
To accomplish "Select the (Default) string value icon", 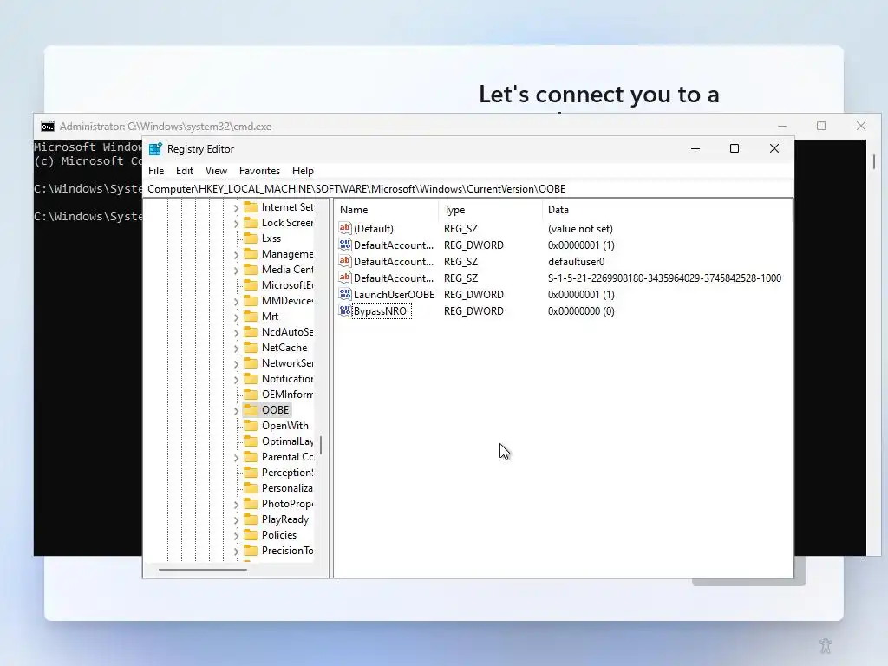I will [x=345, y=228].
